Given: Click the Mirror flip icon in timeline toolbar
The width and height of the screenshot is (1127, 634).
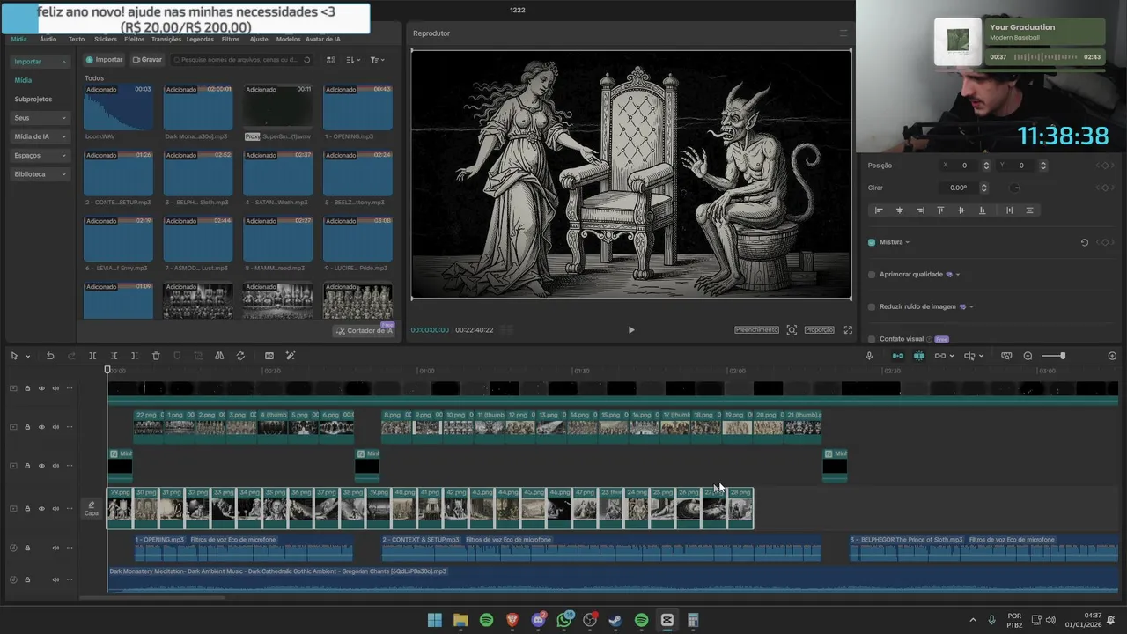Looking at the screenshot, I should [219, 356].
